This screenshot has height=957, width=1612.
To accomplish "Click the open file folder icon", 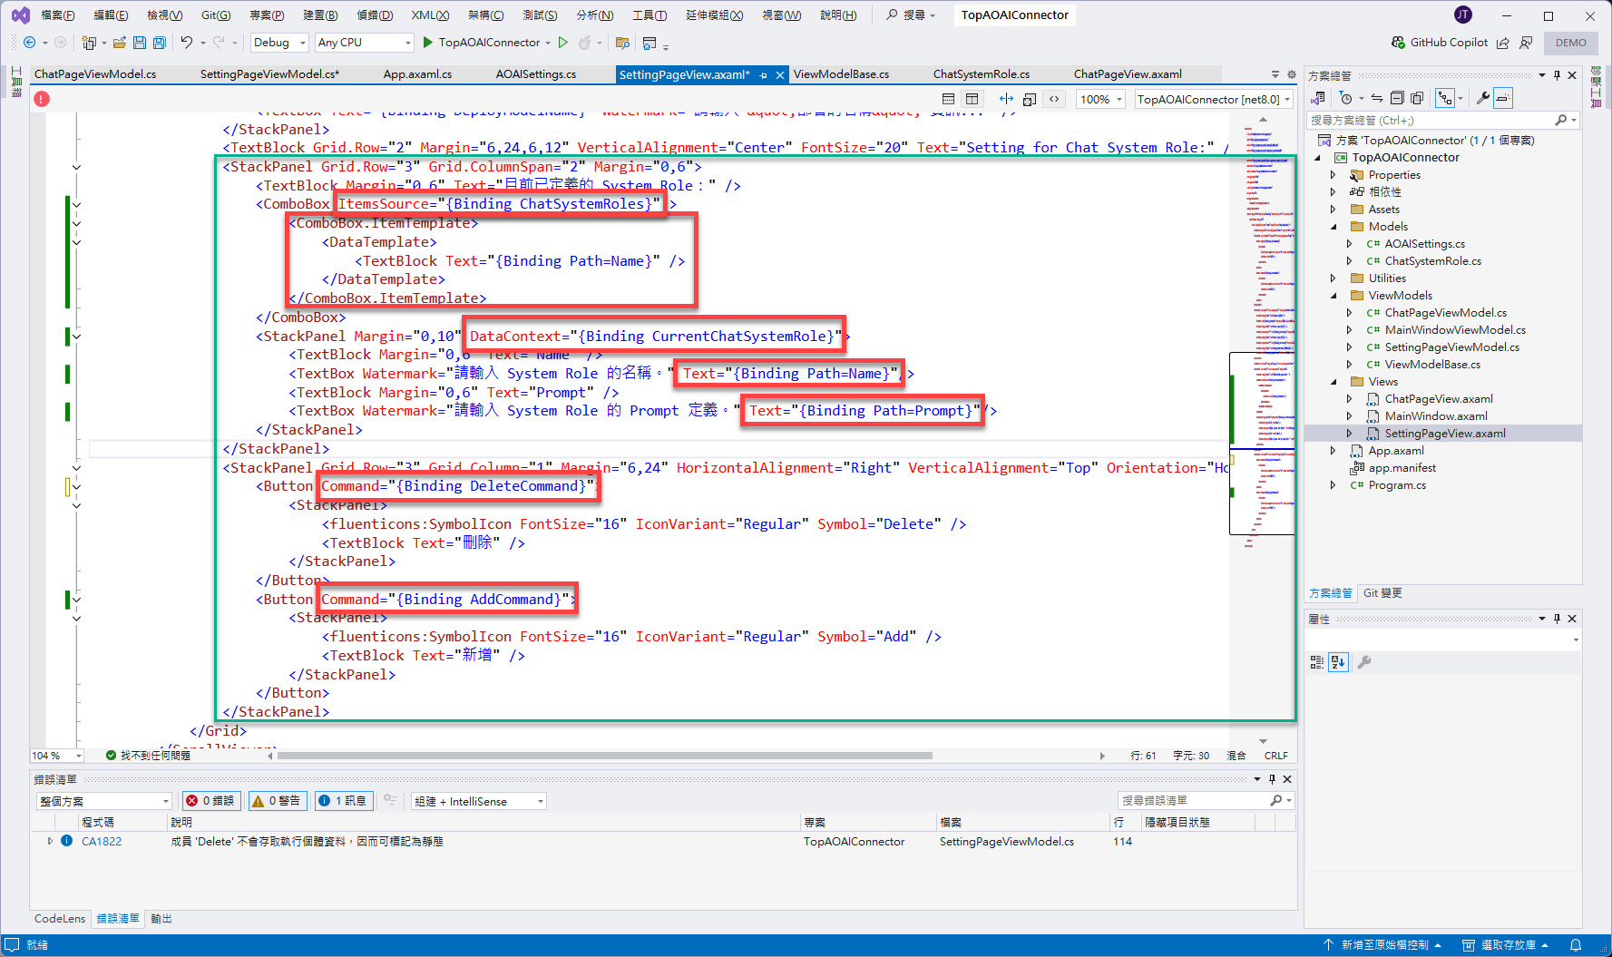I will point(119,43).
